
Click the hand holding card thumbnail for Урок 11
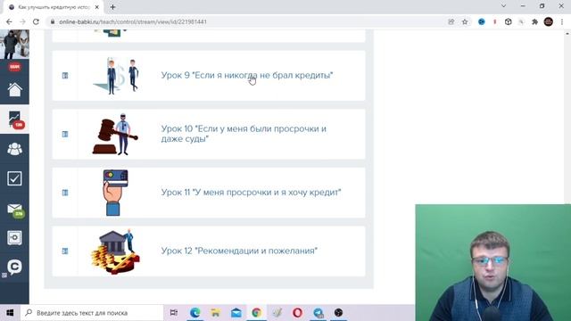coord(115,193)
